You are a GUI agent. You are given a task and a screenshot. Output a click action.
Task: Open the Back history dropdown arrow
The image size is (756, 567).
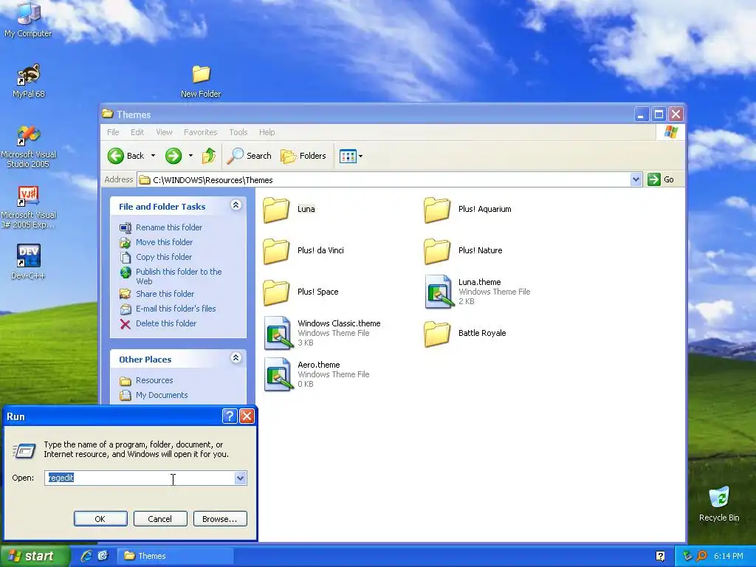153,156
